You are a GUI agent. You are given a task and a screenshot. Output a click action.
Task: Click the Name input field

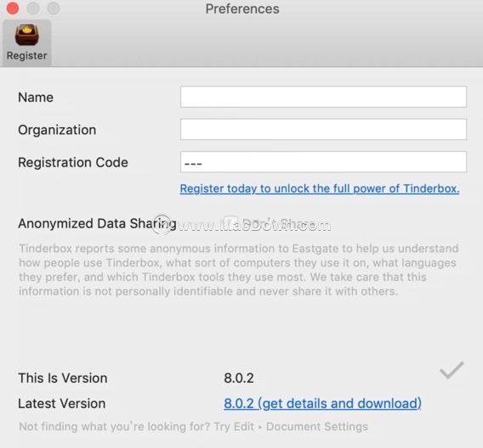coord(323,97)
